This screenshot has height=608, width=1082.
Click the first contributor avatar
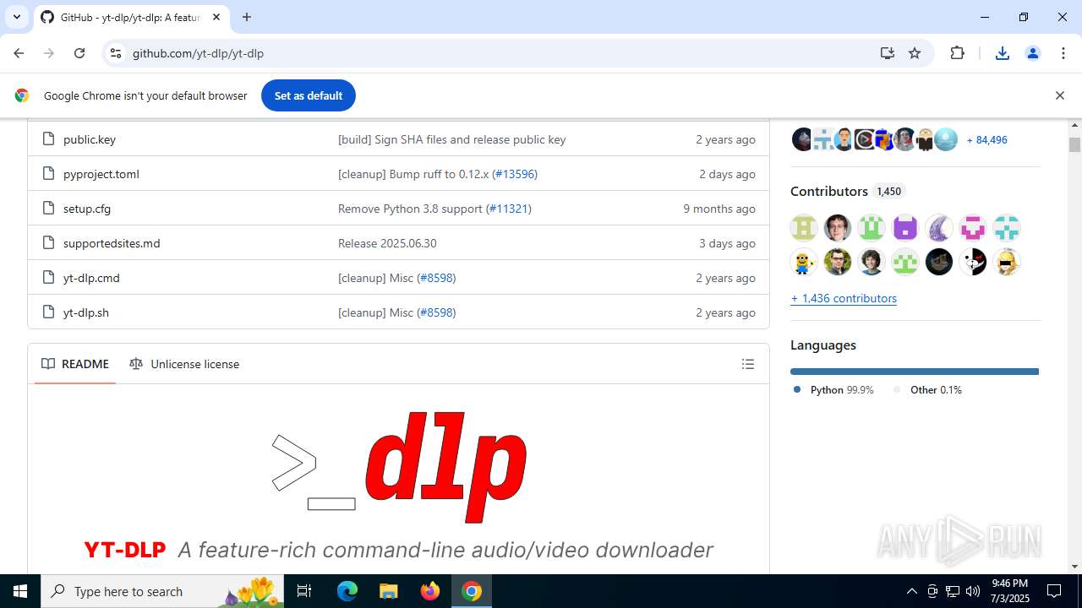(x=804, y=228)
